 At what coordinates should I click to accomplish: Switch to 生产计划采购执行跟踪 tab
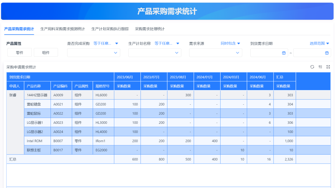[110, 29]
